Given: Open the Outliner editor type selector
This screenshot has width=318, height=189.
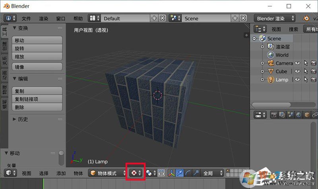Looking at the screenshot, I should point(260,29).
